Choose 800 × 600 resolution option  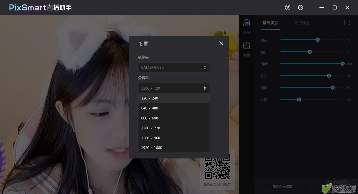point(174,118)
